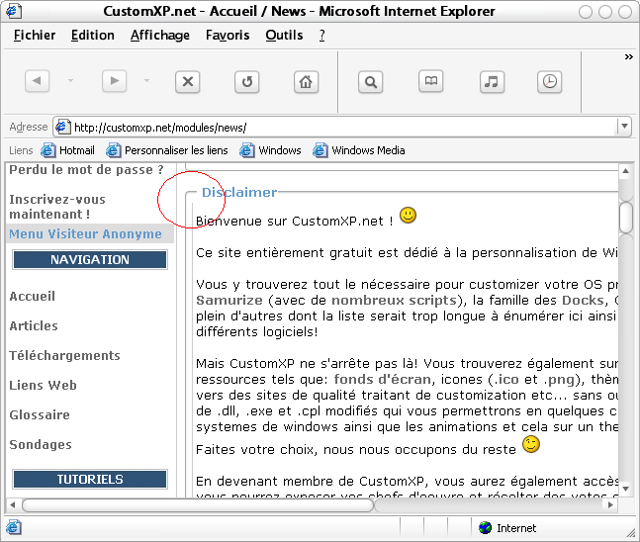Click the TUTORIELS header banner

tap(90, 479)
